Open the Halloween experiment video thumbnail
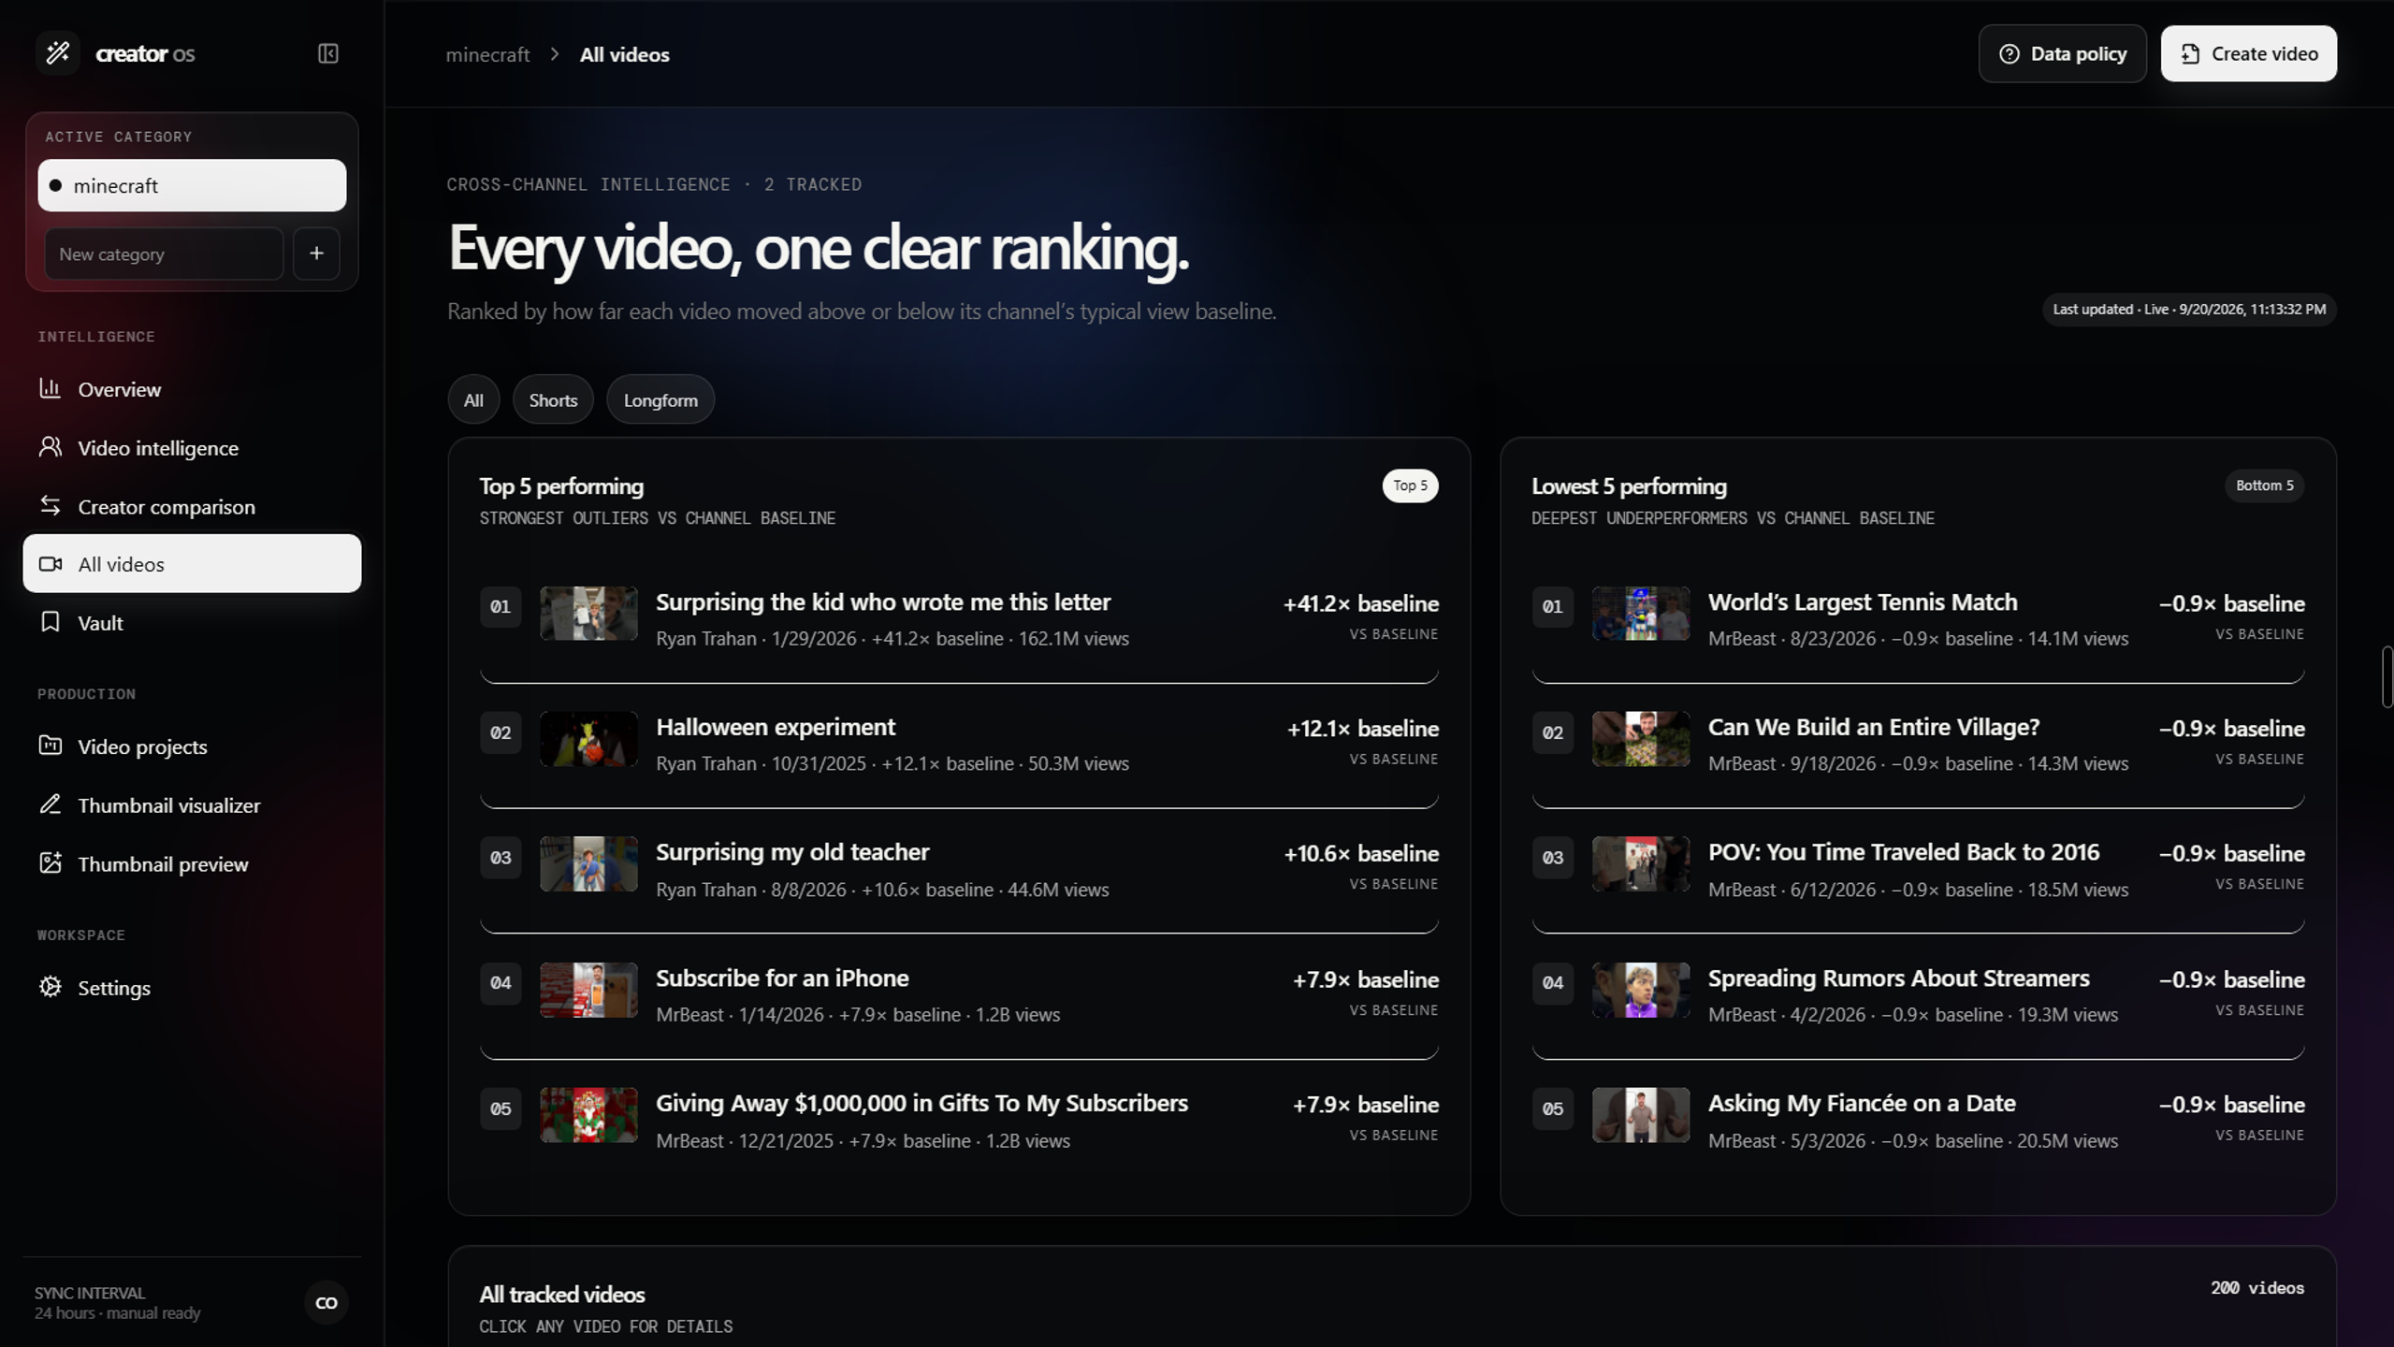This screenshot has width=2394, height=1347. click(x=588, y=739)
